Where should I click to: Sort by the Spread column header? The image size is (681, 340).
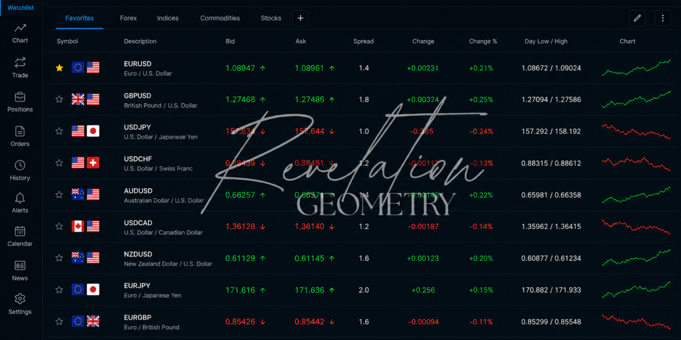coord(363,41)
